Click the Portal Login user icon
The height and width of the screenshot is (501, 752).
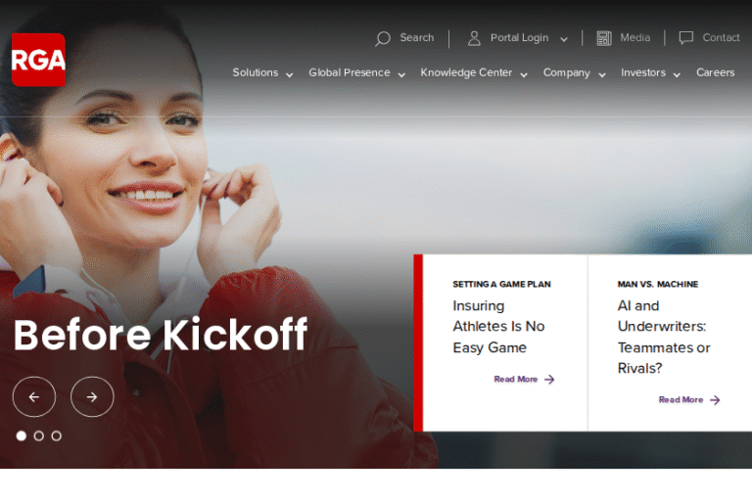(x=474, y=38)
